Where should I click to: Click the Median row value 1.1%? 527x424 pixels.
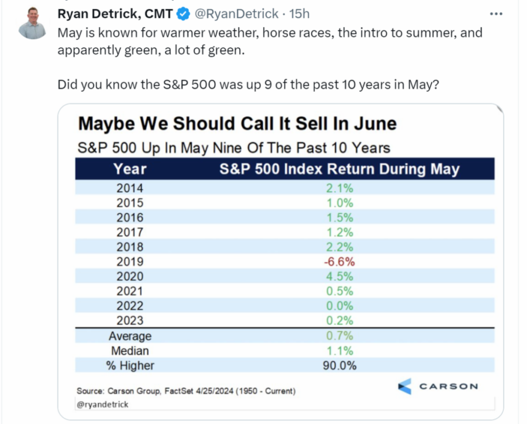click(339, 351)
